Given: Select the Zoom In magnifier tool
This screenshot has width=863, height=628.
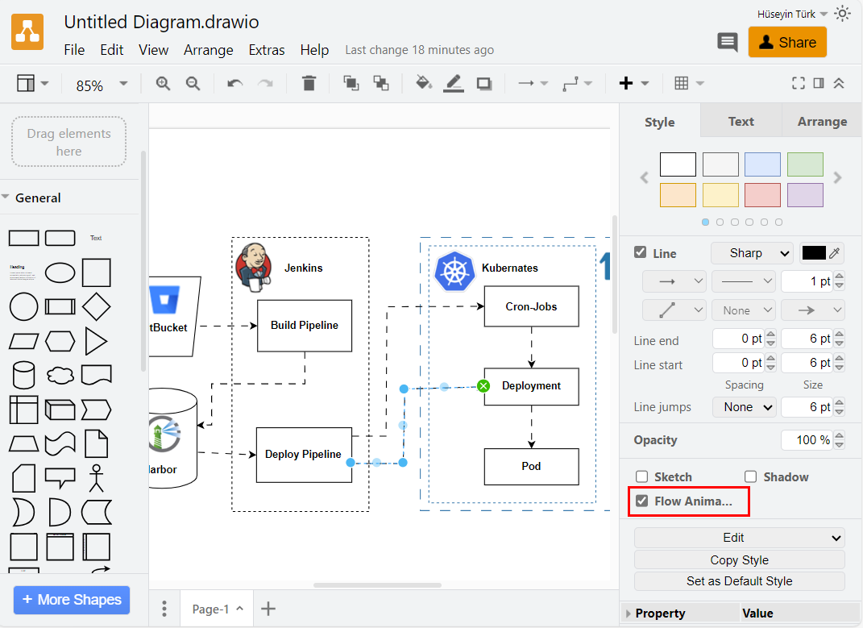Looking at the screenshot, I should (x=163, y=82).
